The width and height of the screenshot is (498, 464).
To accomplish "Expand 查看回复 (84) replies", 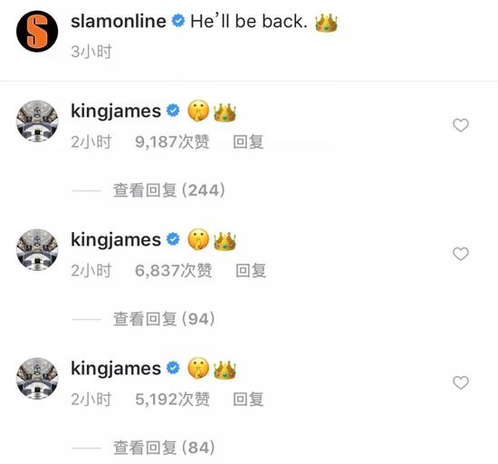I will point(164,448).
